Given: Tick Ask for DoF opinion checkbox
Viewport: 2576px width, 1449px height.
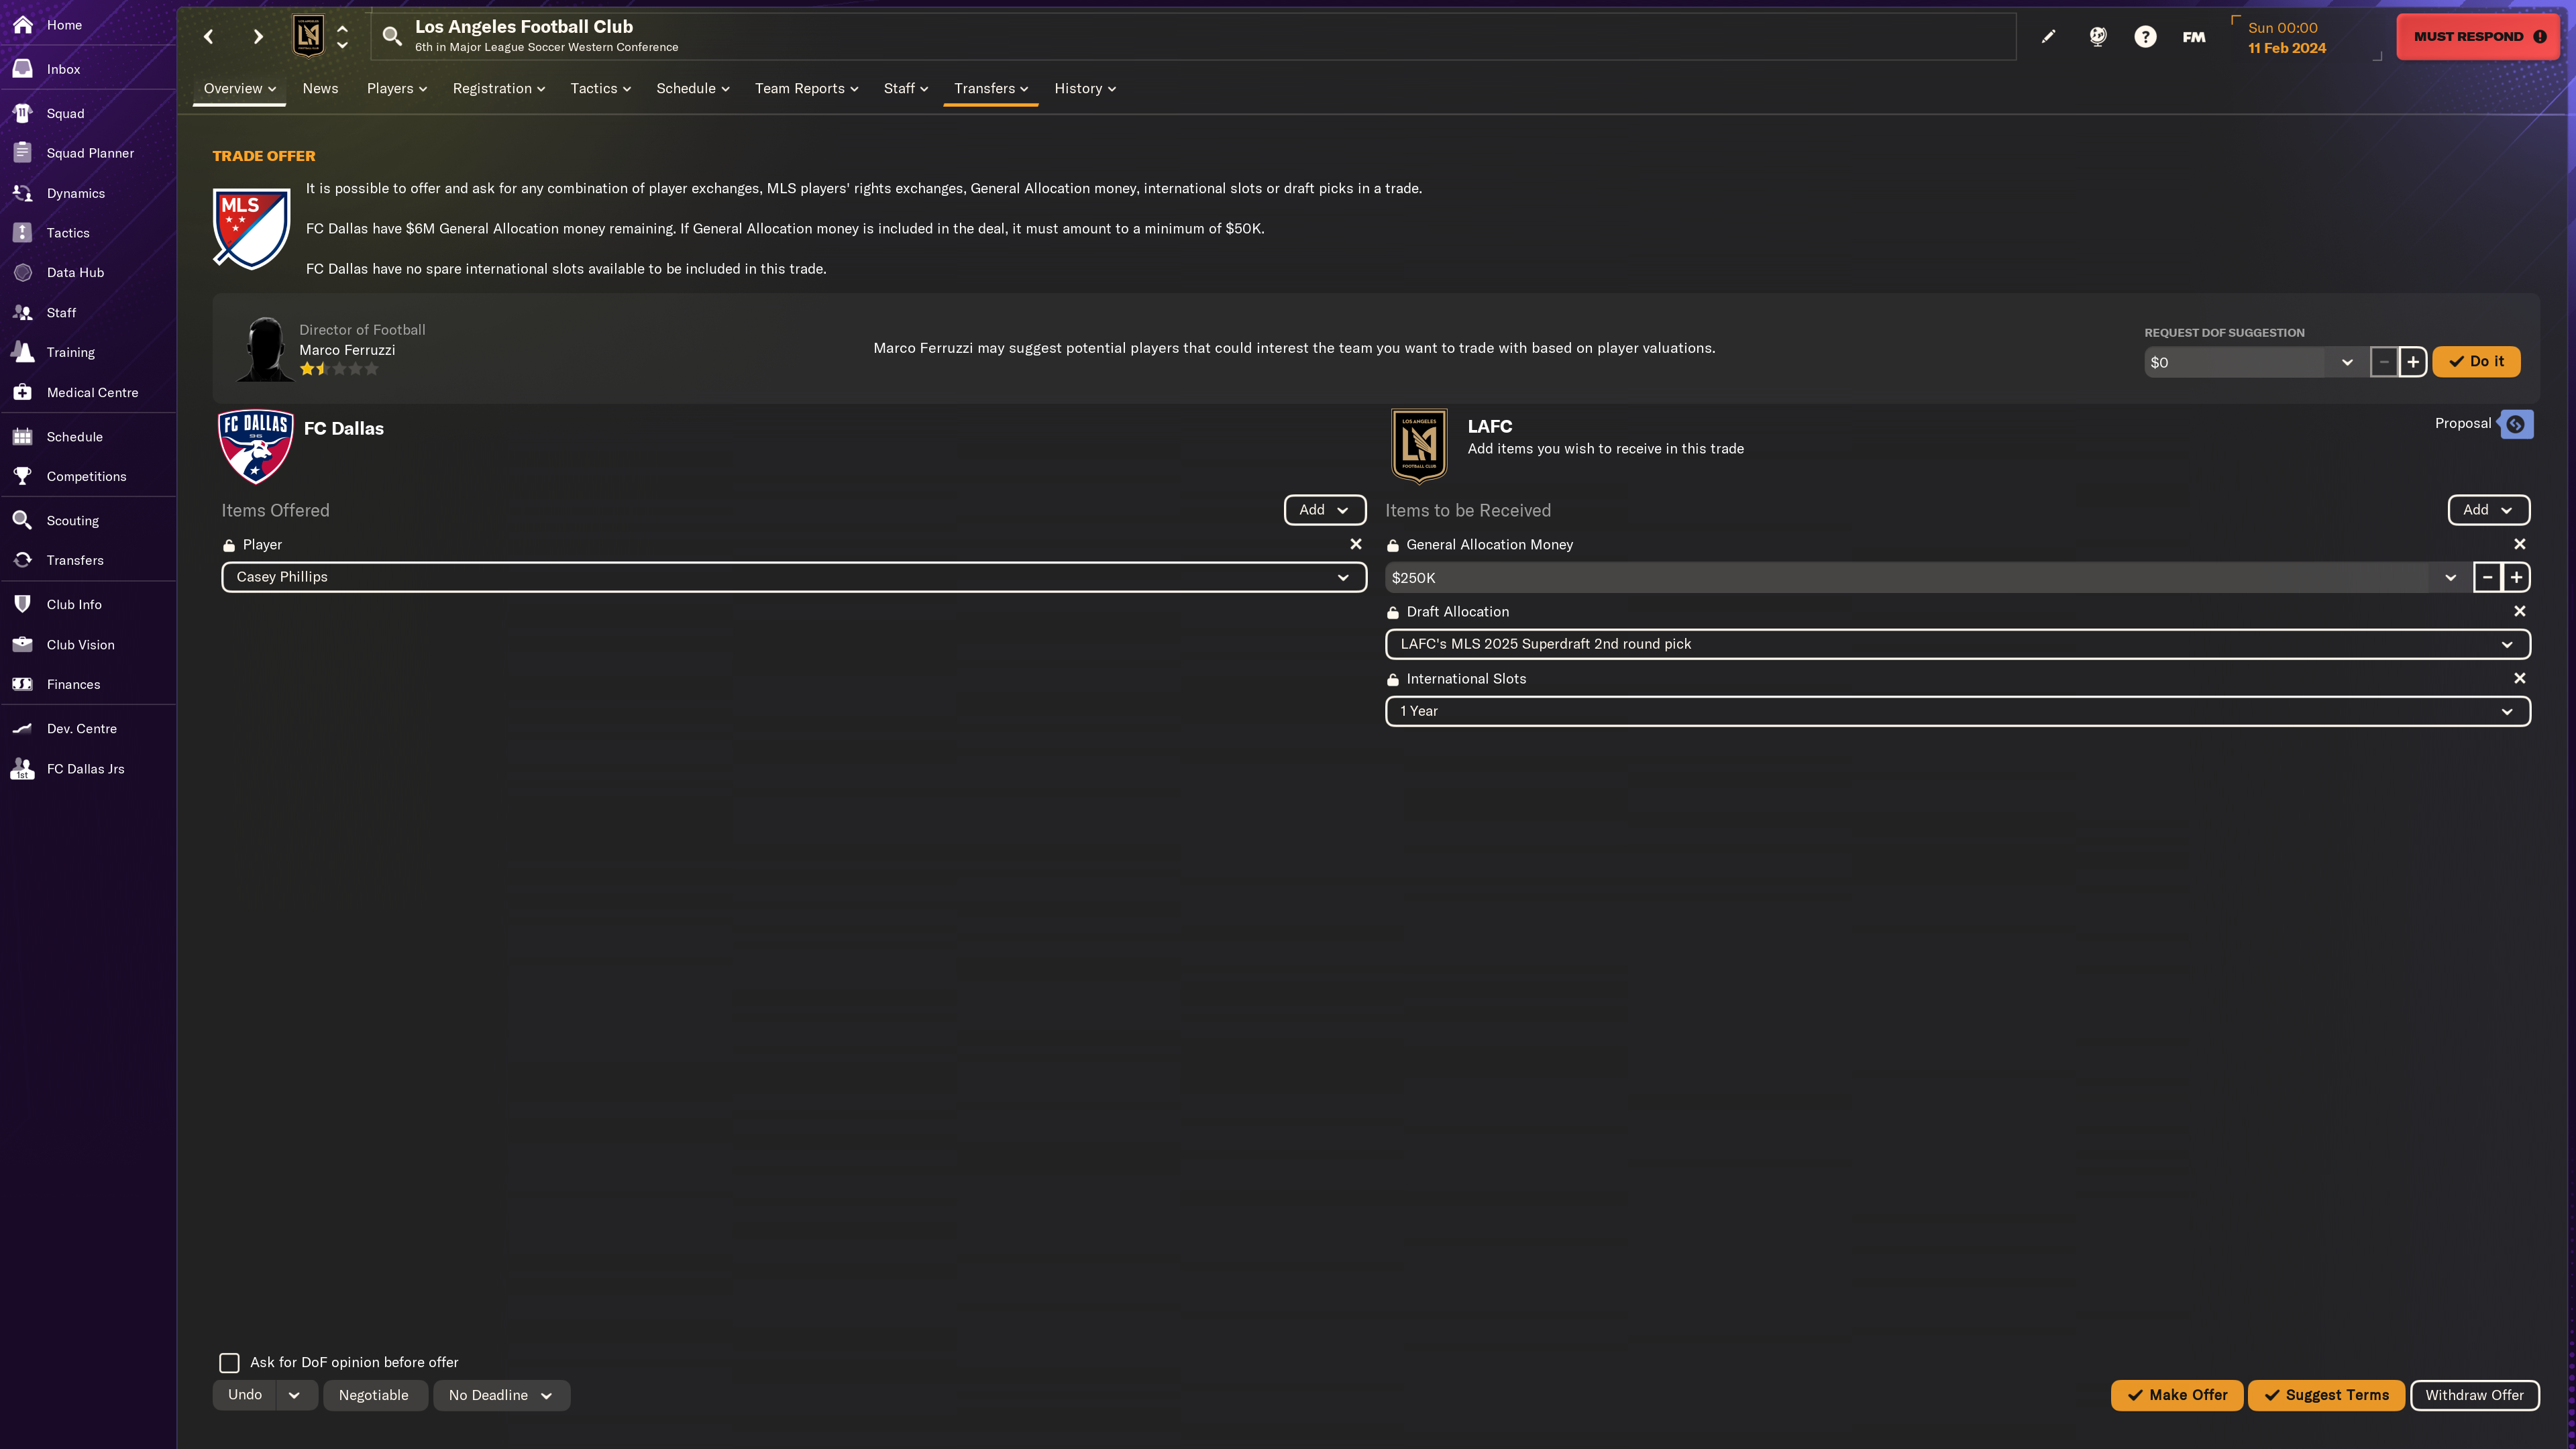Looking at the screenshot, I should (x=229, y=1363).
